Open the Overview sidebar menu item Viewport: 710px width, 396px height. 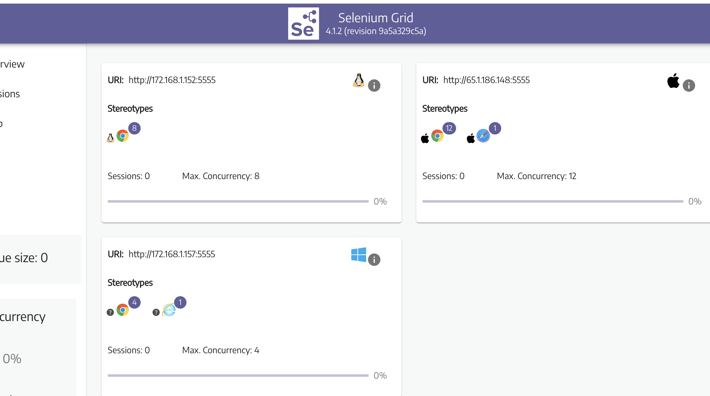click(12, 64)
